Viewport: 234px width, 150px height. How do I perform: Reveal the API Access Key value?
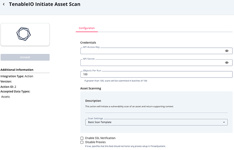pyautogui.click(x=227, y=51)
